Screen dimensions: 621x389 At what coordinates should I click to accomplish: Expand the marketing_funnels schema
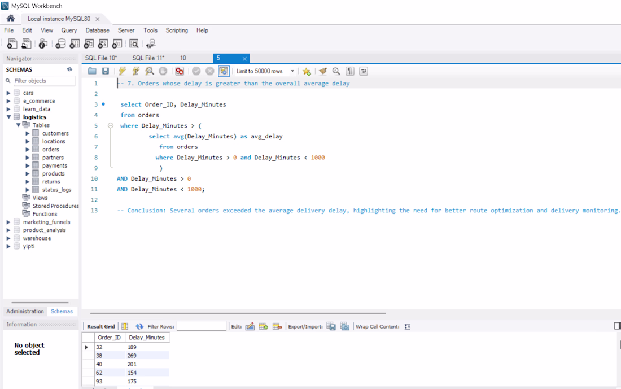click(x=8, y=222)
